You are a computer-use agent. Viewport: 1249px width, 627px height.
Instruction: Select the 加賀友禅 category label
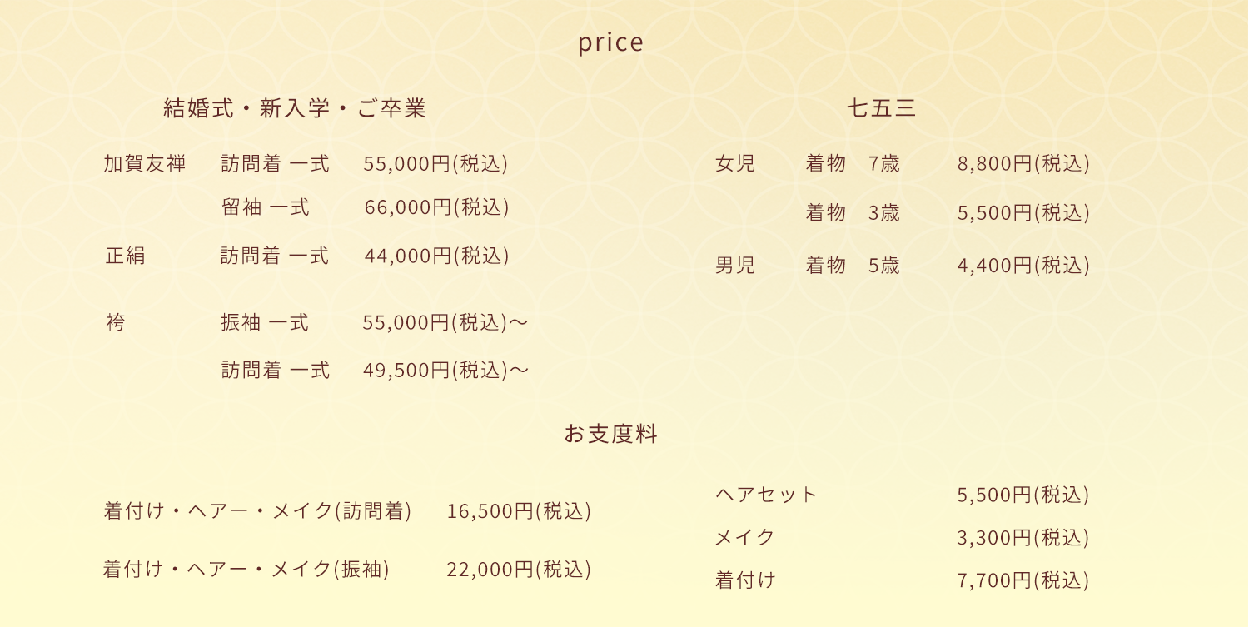tap(145, 163)
